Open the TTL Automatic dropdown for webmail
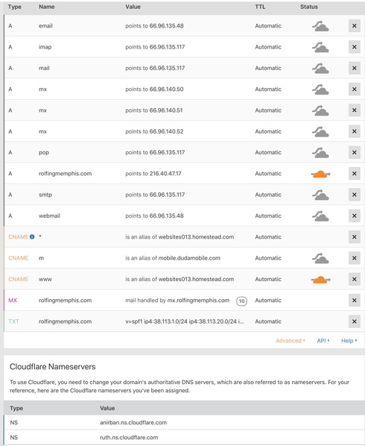 pos(268,216)
